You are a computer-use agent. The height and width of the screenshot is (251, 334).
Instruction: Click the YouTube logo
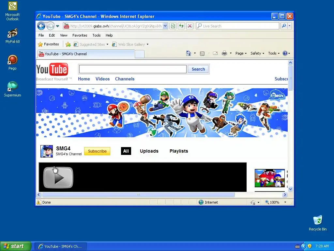coord(52,69)
